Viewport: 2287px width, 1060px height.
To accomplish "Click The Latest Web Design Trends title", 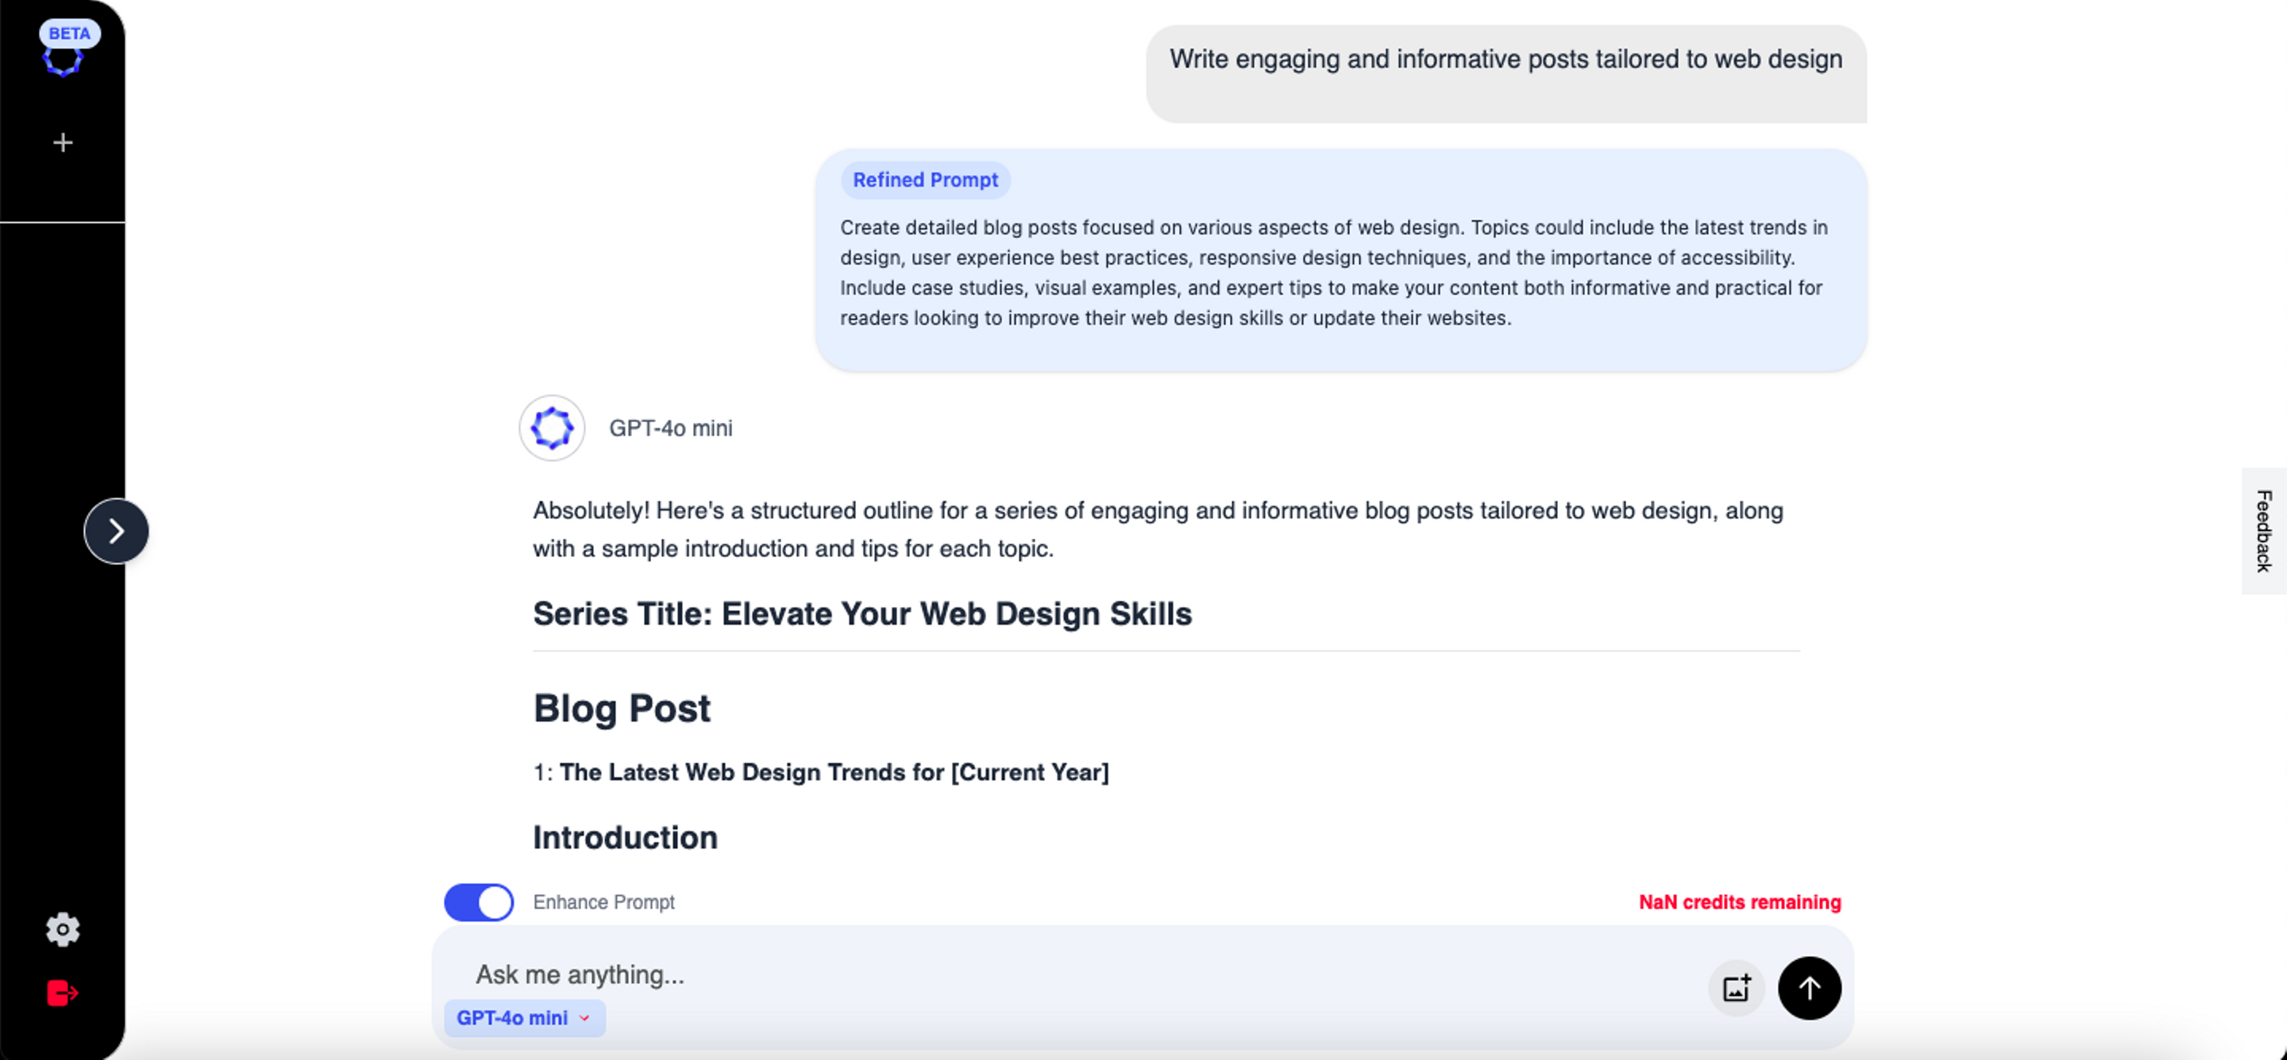I will (834, 772).
